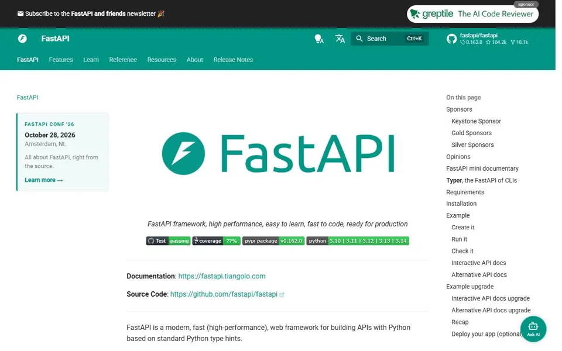Click the FastAPI breadcrumb link in sidebar
The image size is (562, 351).
pyautogui.click(x=28, y=98)
